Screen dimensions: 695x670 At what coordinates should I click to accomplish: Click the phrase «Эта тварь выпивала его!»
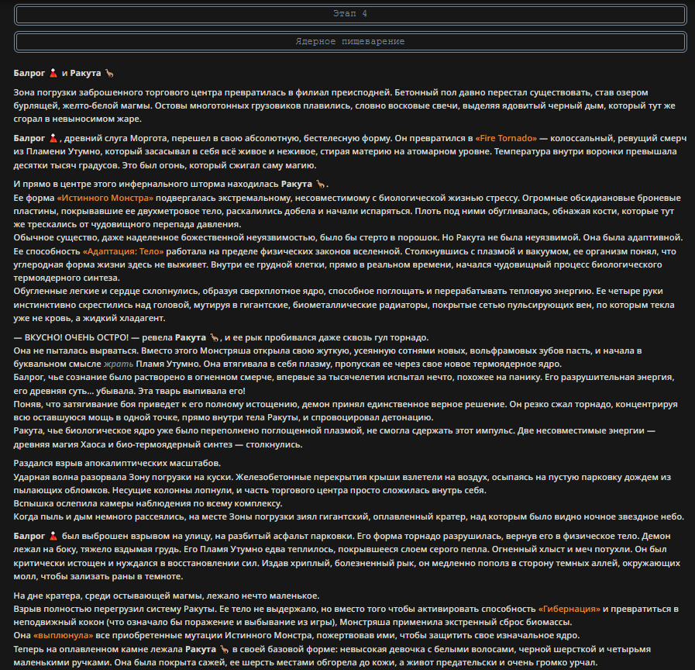[x=191, y=392]
